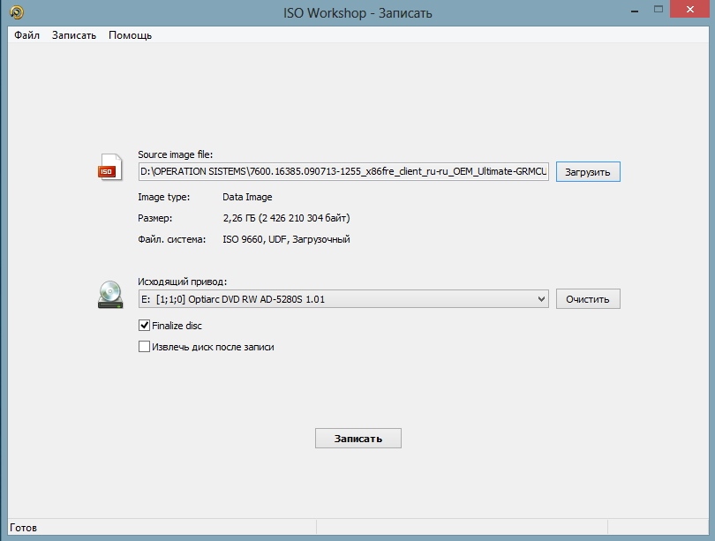Click the Source image file: label
This screenshot has height=541, width=715.
point(175,154)
